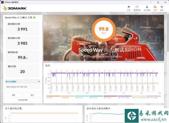This screenshot has height=123, width=169.
Task: Toggle the dark red legend swatch
Action: pyautogui.click(x=110, y=96)
